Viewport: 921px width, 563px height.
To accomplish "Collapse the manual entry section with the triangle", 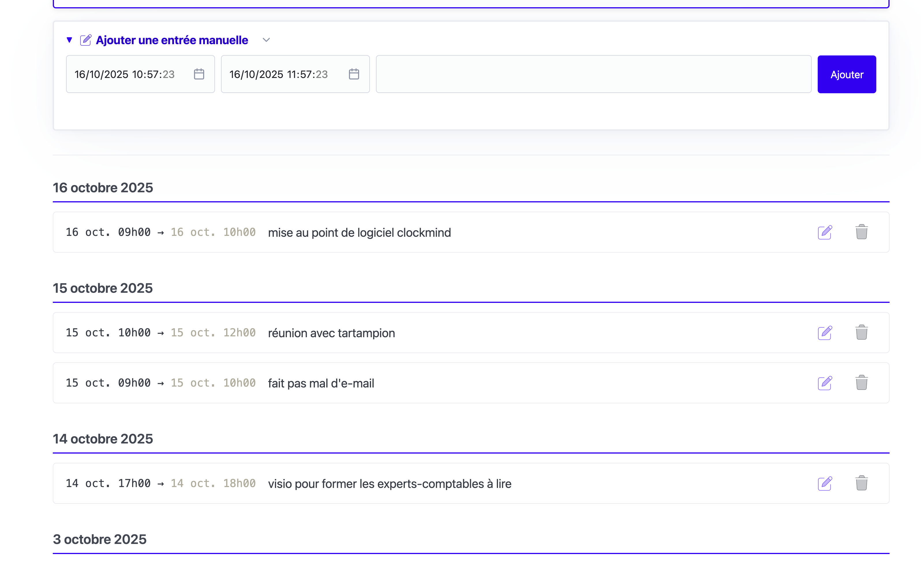I will pyautogui.click(x=69, y=40).
